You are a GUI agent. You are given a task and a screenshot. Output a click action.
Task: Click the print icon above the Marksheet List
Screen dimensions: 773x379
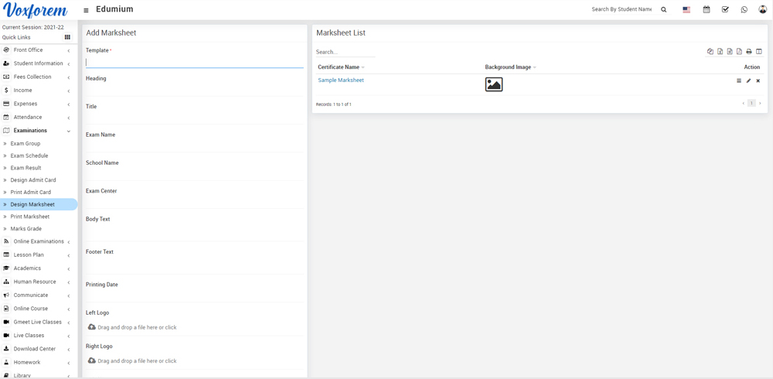click(x=748, y=52)
